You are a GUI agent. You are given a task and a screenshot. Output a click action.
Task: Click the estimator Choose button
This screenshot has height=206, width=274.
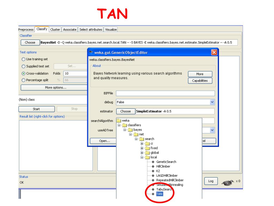click(x=126, y=111)
